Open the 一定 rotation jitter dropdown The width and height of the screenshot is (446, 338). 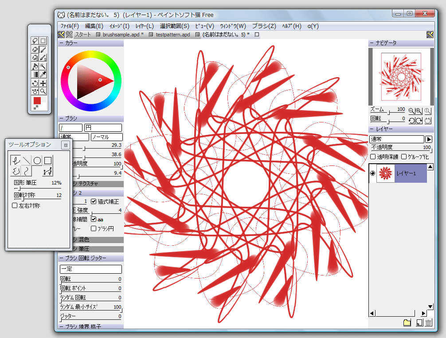(91, 269)
